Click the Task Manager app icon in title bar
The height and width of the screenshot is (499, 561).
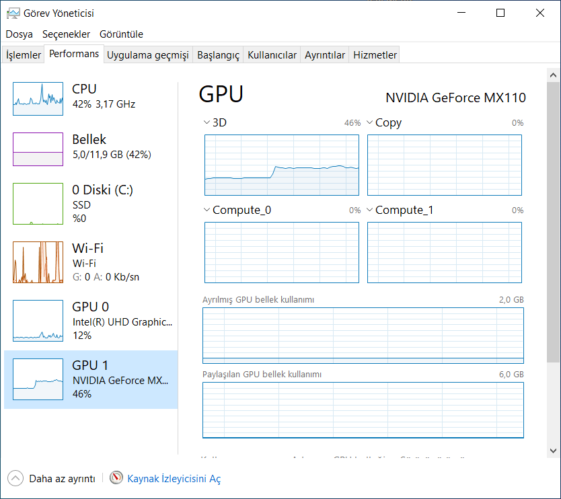pos(13,13)
